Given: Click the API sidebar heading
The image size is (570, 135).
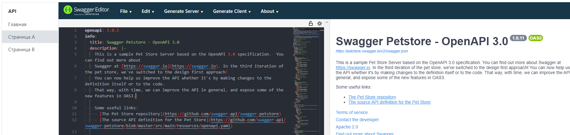Looking at the screenshot, I should point(12,11).
